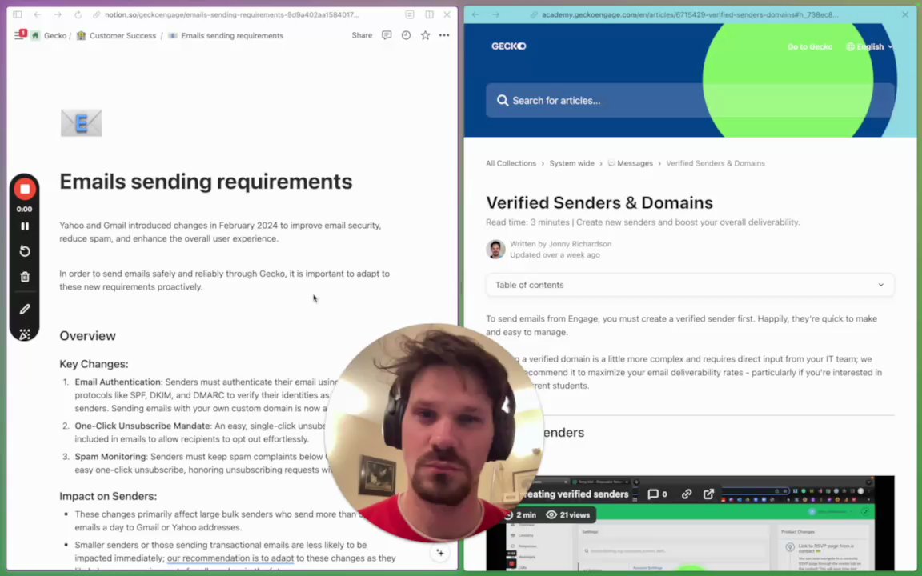Viewport: 922px width, 576px height.
Task: Click the circular webcam overlay
Action: [x=435, y=433]
